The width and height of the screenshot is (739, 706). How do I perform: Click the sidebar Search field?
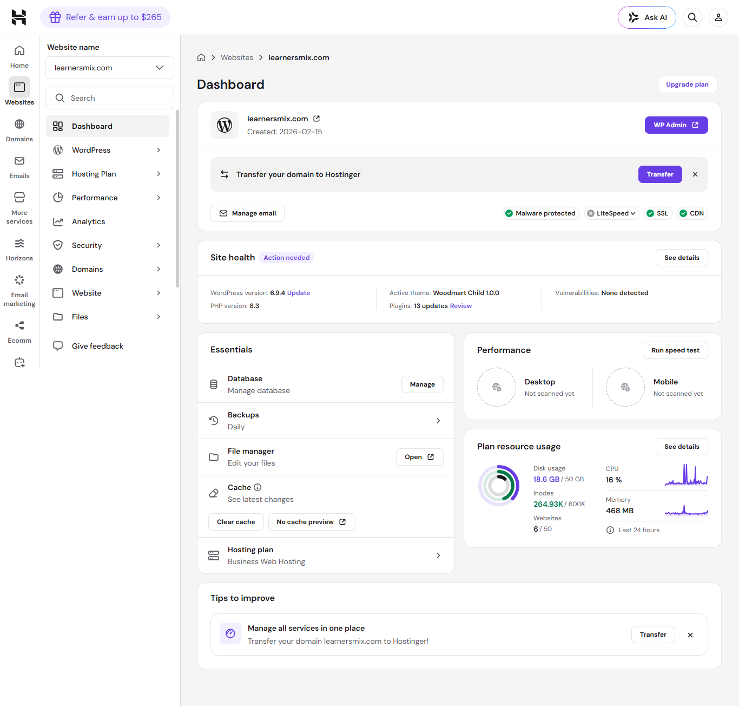(x=110, y=98)
